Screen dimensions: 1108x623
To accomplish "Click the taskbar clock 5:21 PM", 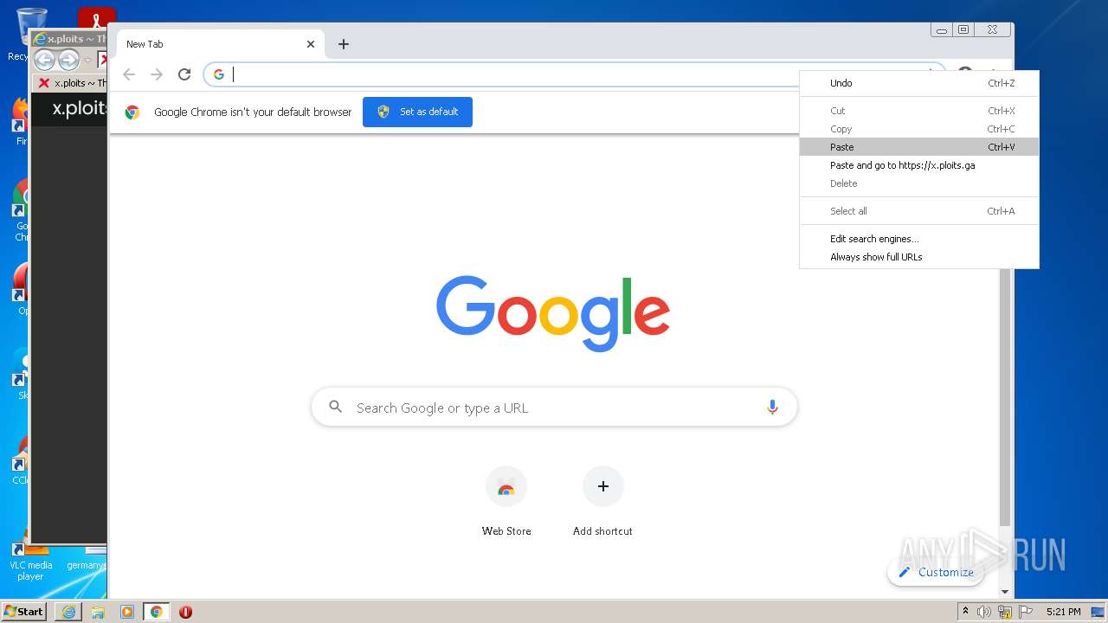I will (1064, 612).
